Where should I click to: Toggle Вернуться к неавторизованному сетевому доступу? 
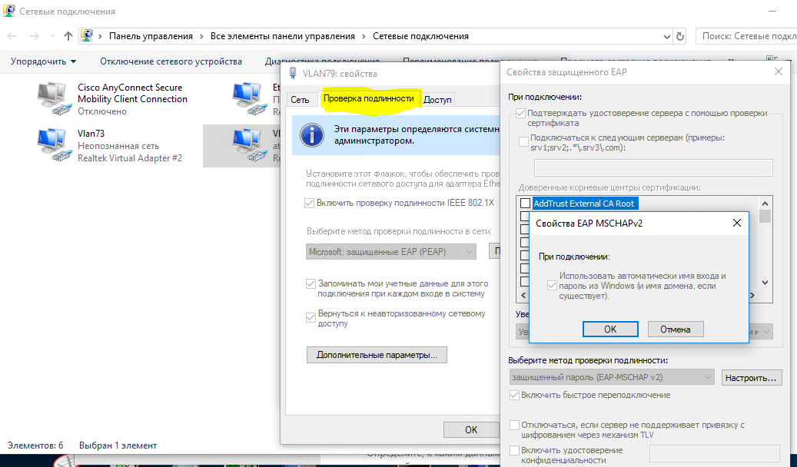click(x=310, y=317)
